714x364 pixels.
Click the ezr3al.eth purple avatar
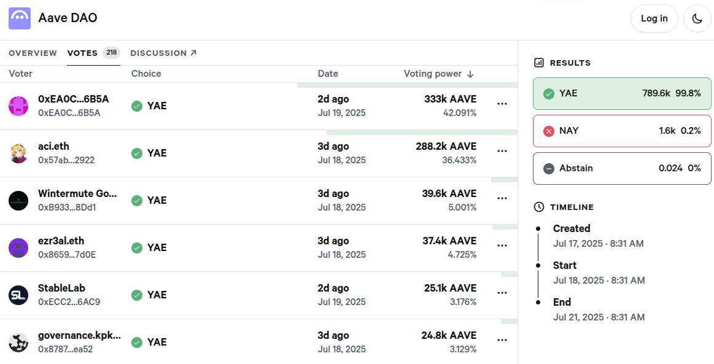click(18, 248)
